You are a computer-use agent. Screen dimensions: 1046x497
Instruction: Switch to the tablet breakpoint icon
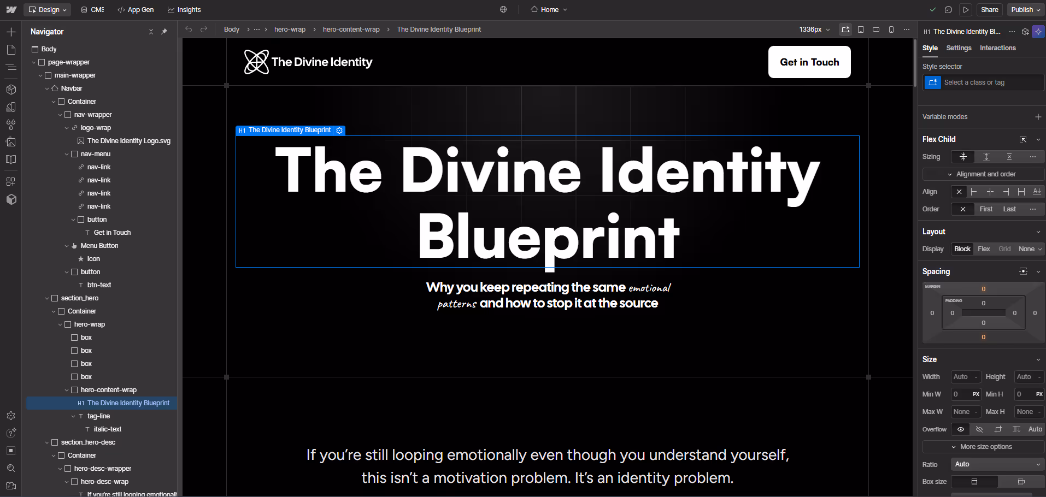pyautogui.click(x=861, y=29)
